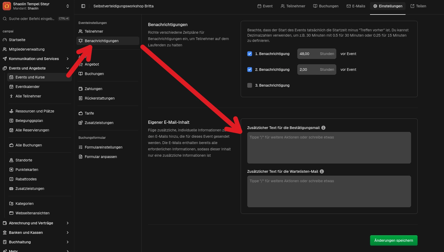Click the Shaolin Tempel Steyr logo
This screenshot has width=444, height=252.
coord(7,6)
